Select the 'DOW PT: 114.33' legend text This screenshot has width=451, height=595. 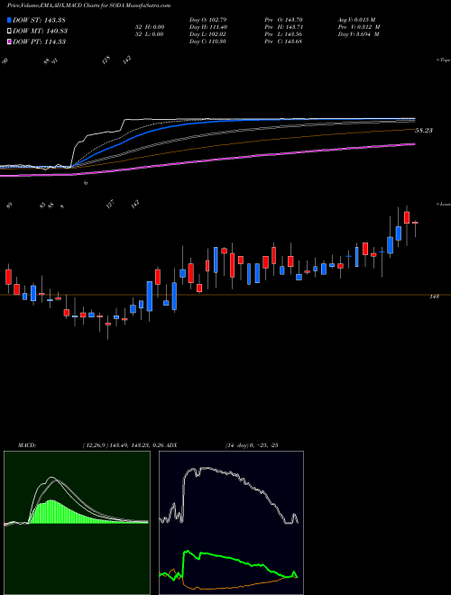click(x=39, y=41)
